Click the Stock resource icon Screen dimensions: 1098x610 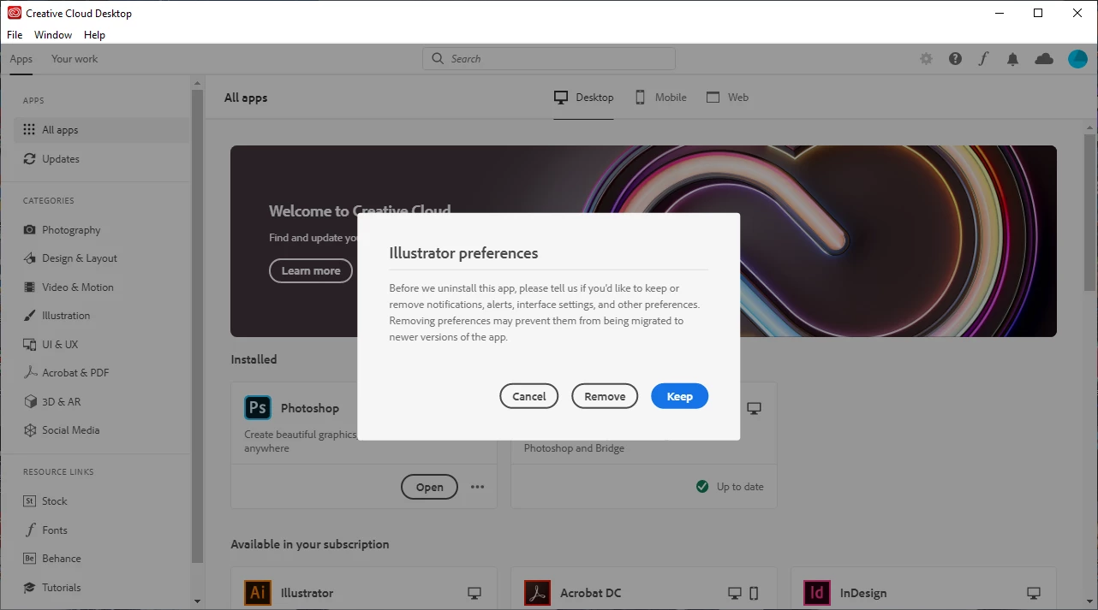(30, 501)
